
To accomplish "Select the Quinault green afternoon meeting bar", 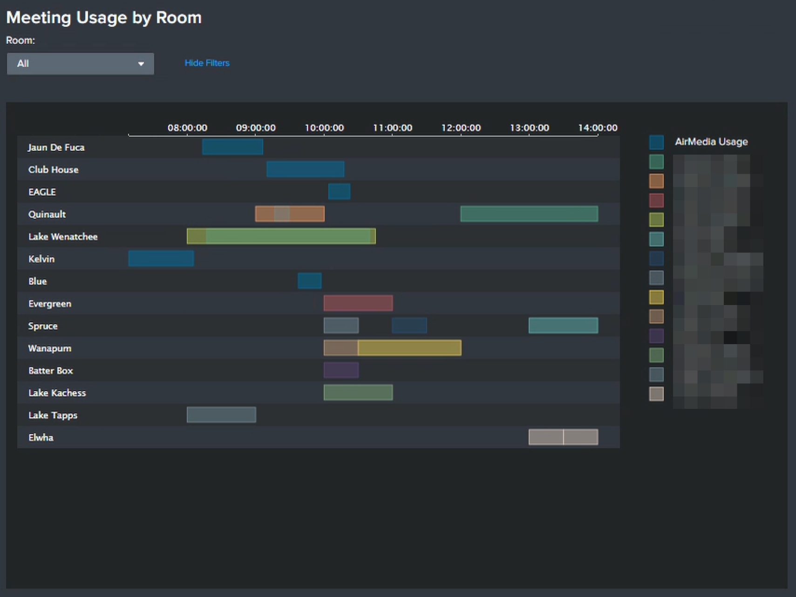I will point(529,214).
